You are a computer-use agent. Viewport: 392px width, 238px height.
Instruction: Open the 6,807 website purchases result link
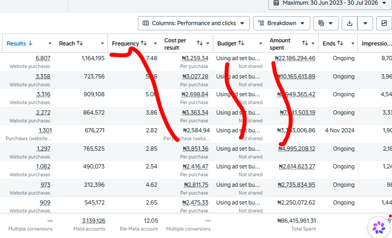[x=43, y=59]
